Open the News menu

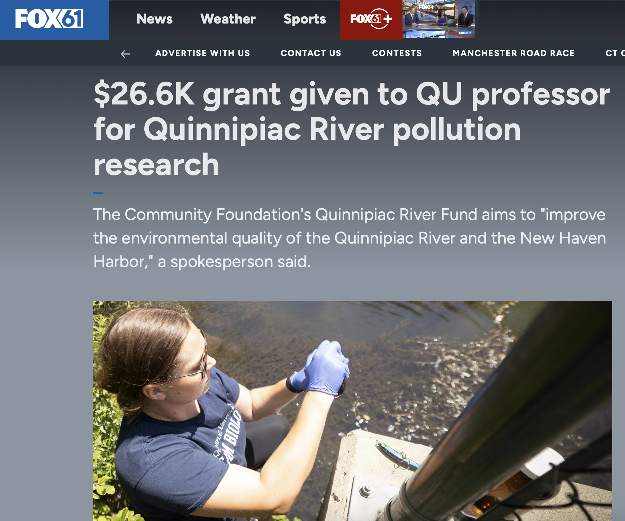click(154, 19)
